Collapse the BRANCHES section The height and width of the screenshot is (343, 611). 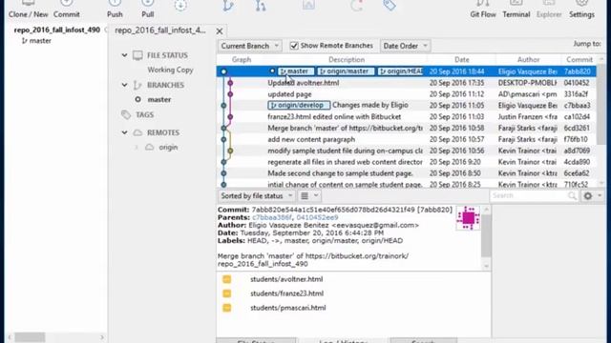[124, 85]
